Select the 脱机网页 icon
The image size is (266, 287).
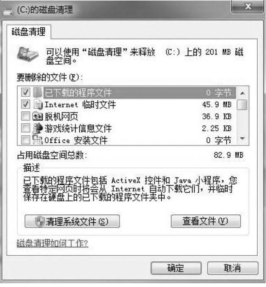point(38,116)
